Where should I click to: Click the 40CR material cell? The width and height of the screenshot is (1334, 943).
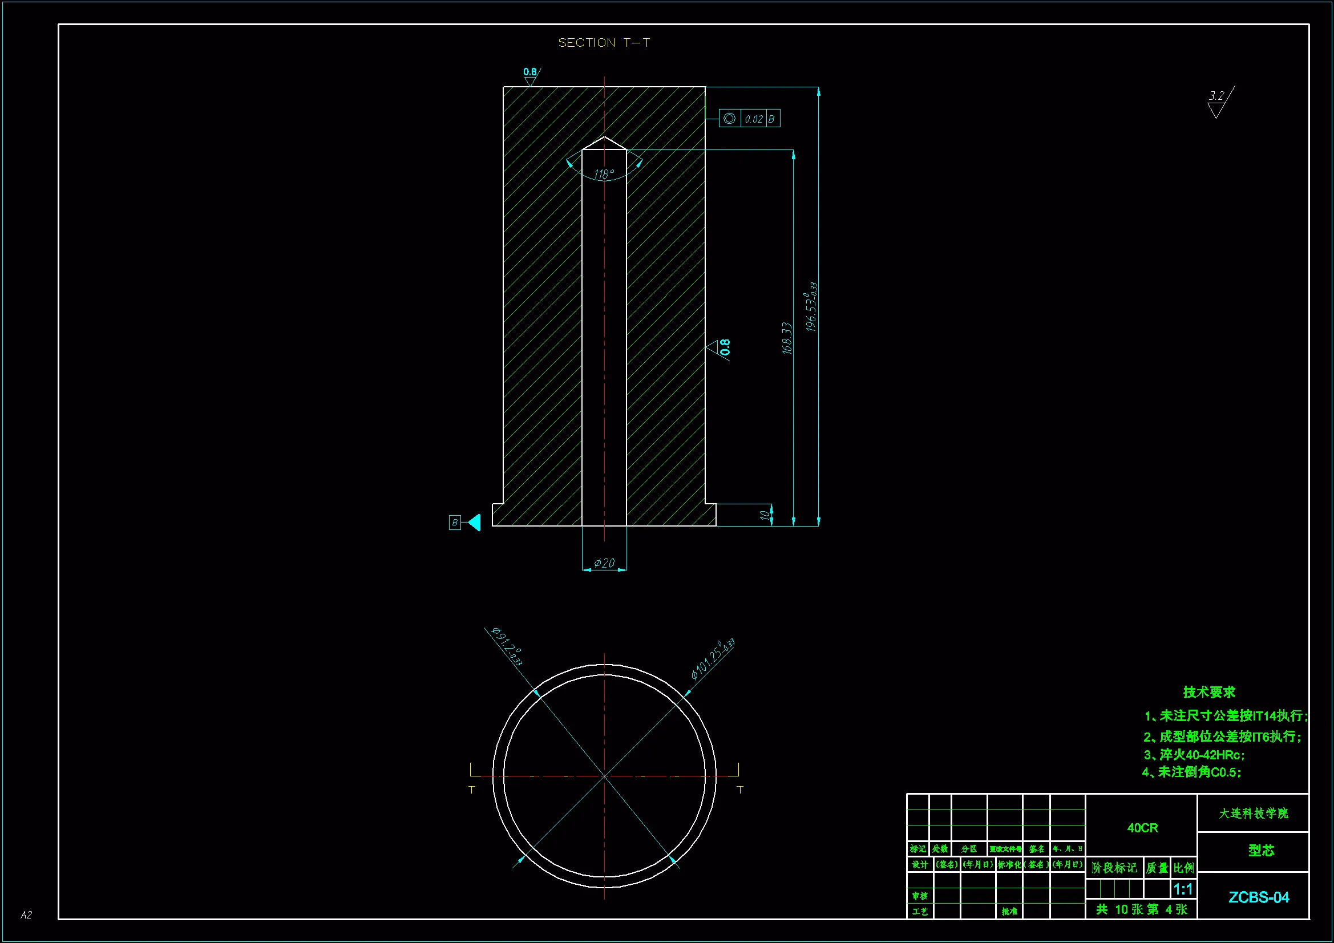coord(1142,828)
